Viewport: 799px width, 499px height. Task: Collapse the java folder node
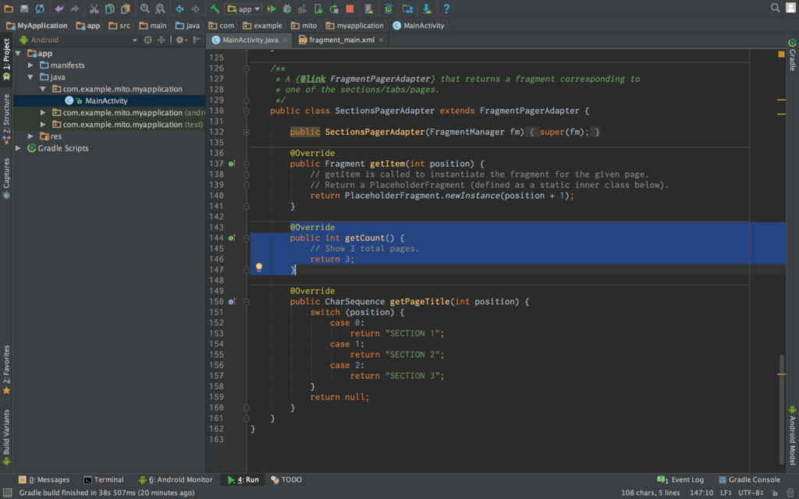30,77
